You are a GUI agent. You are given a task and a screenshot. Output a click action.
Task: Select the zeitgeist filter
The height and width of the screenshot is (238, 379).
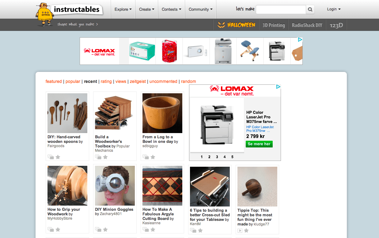click(138, 81)
